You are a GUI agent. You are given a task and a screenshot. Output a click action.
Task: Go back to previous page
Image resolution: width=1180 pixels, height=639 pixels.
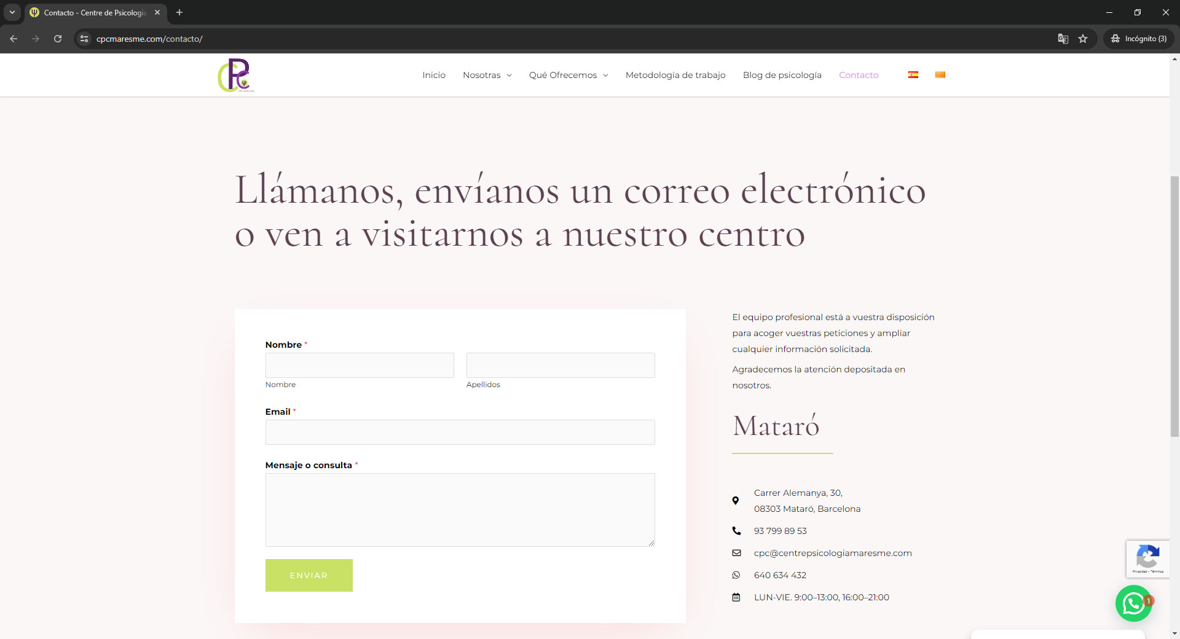coord(14,39)
